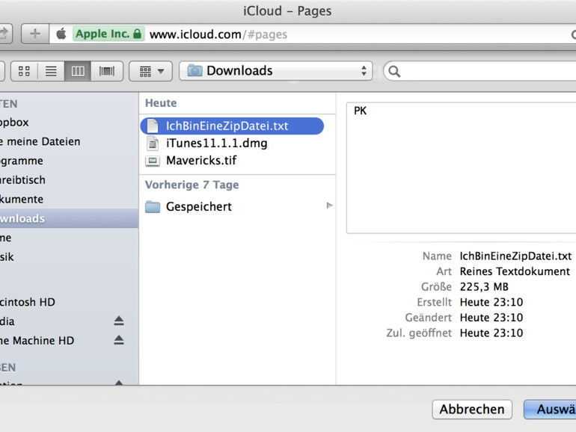Click the Heute section header
The width and height of the screenshot is (576, 432).
click(161, 103)
